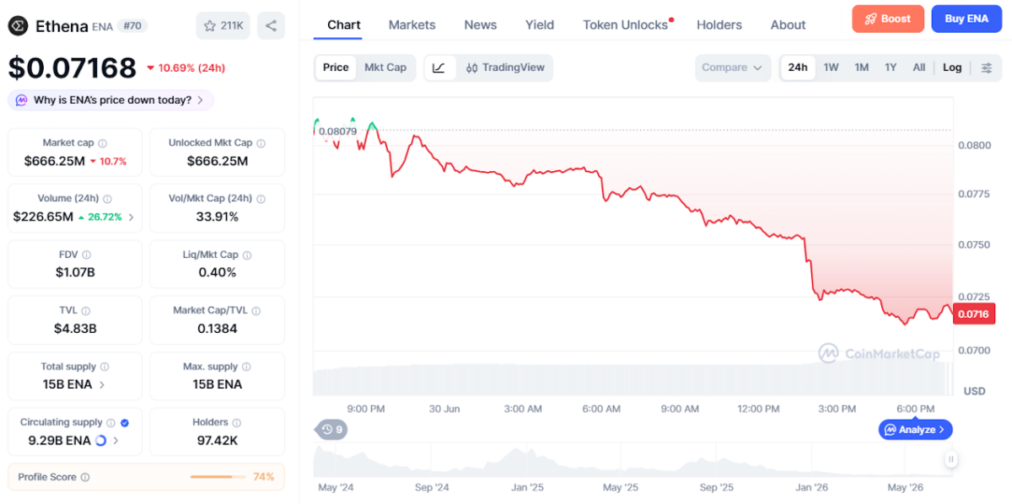
Task: Set chart range to 1Y
Action: coord(891,67)
